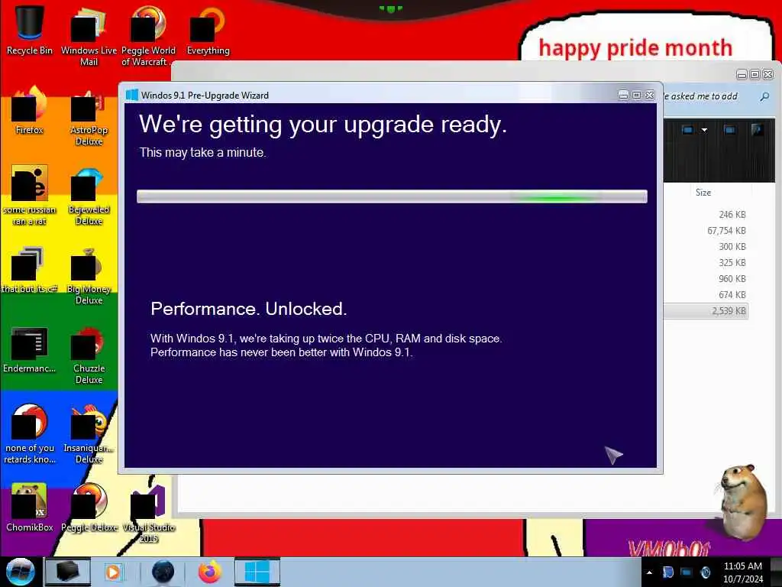Click the hamster figure on the desktop

pyautogui.click(x=742, y=501)
